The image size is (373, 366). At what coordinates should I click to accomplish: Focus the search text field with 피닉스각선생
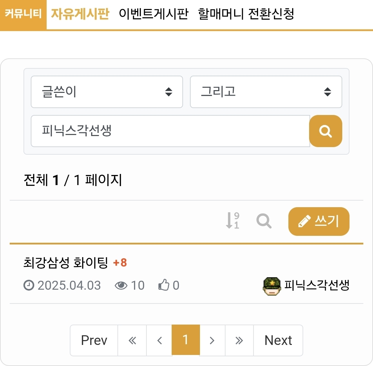pyautogui.click(x=170, y=131)
